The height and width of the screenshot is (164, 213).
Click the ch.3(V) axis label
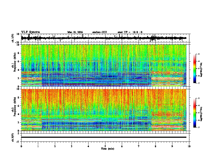point(13,137)
